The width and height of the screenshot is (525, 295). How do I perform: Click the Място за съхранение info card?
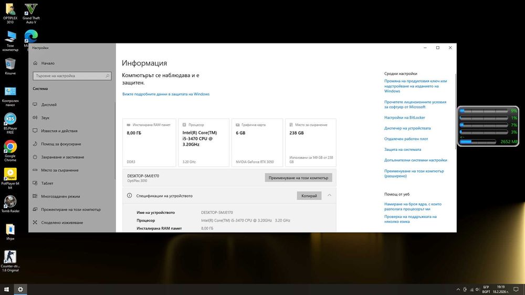(x=311, y=143)
